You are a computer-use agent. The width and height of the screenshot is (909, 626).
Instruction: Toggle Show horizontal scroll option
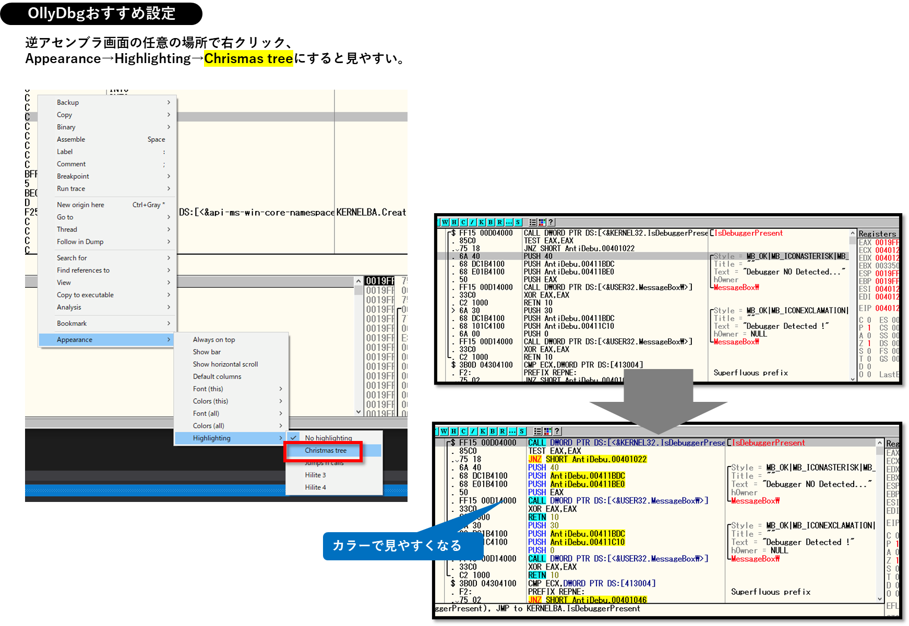(231, 364)
